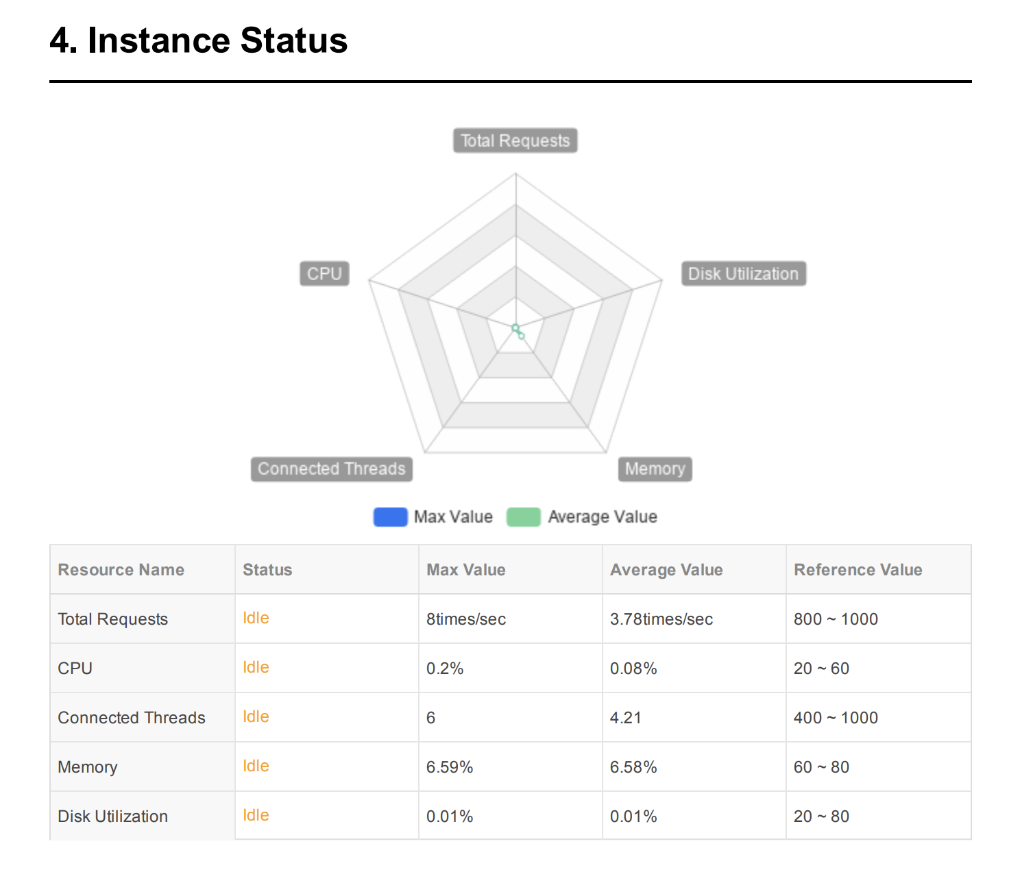The width and height of the screenshot is (1009, 874).
Task: Click the blue Max Value legend swatch
Action: pos(390,517)
